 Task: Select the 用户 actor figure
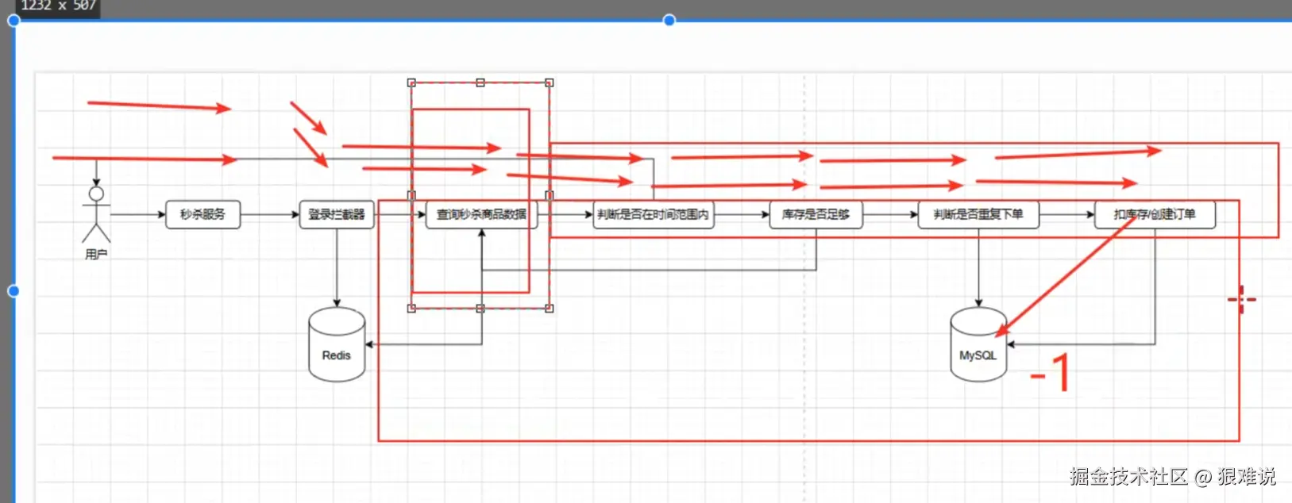96,215
